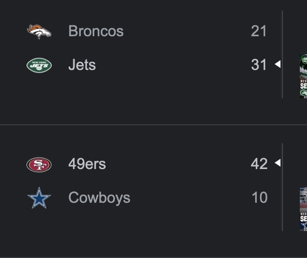Click the winner arrow next to Jets score
307x258 pixels.
[278, 64]
